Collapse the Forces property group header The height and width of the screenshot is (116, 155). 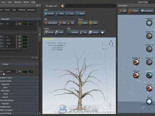[19, 64]
